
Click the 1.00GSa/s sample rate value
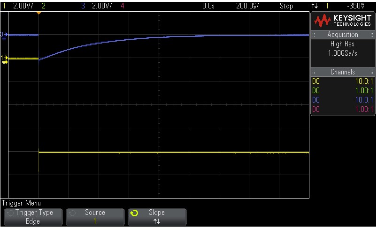[342, 53]
